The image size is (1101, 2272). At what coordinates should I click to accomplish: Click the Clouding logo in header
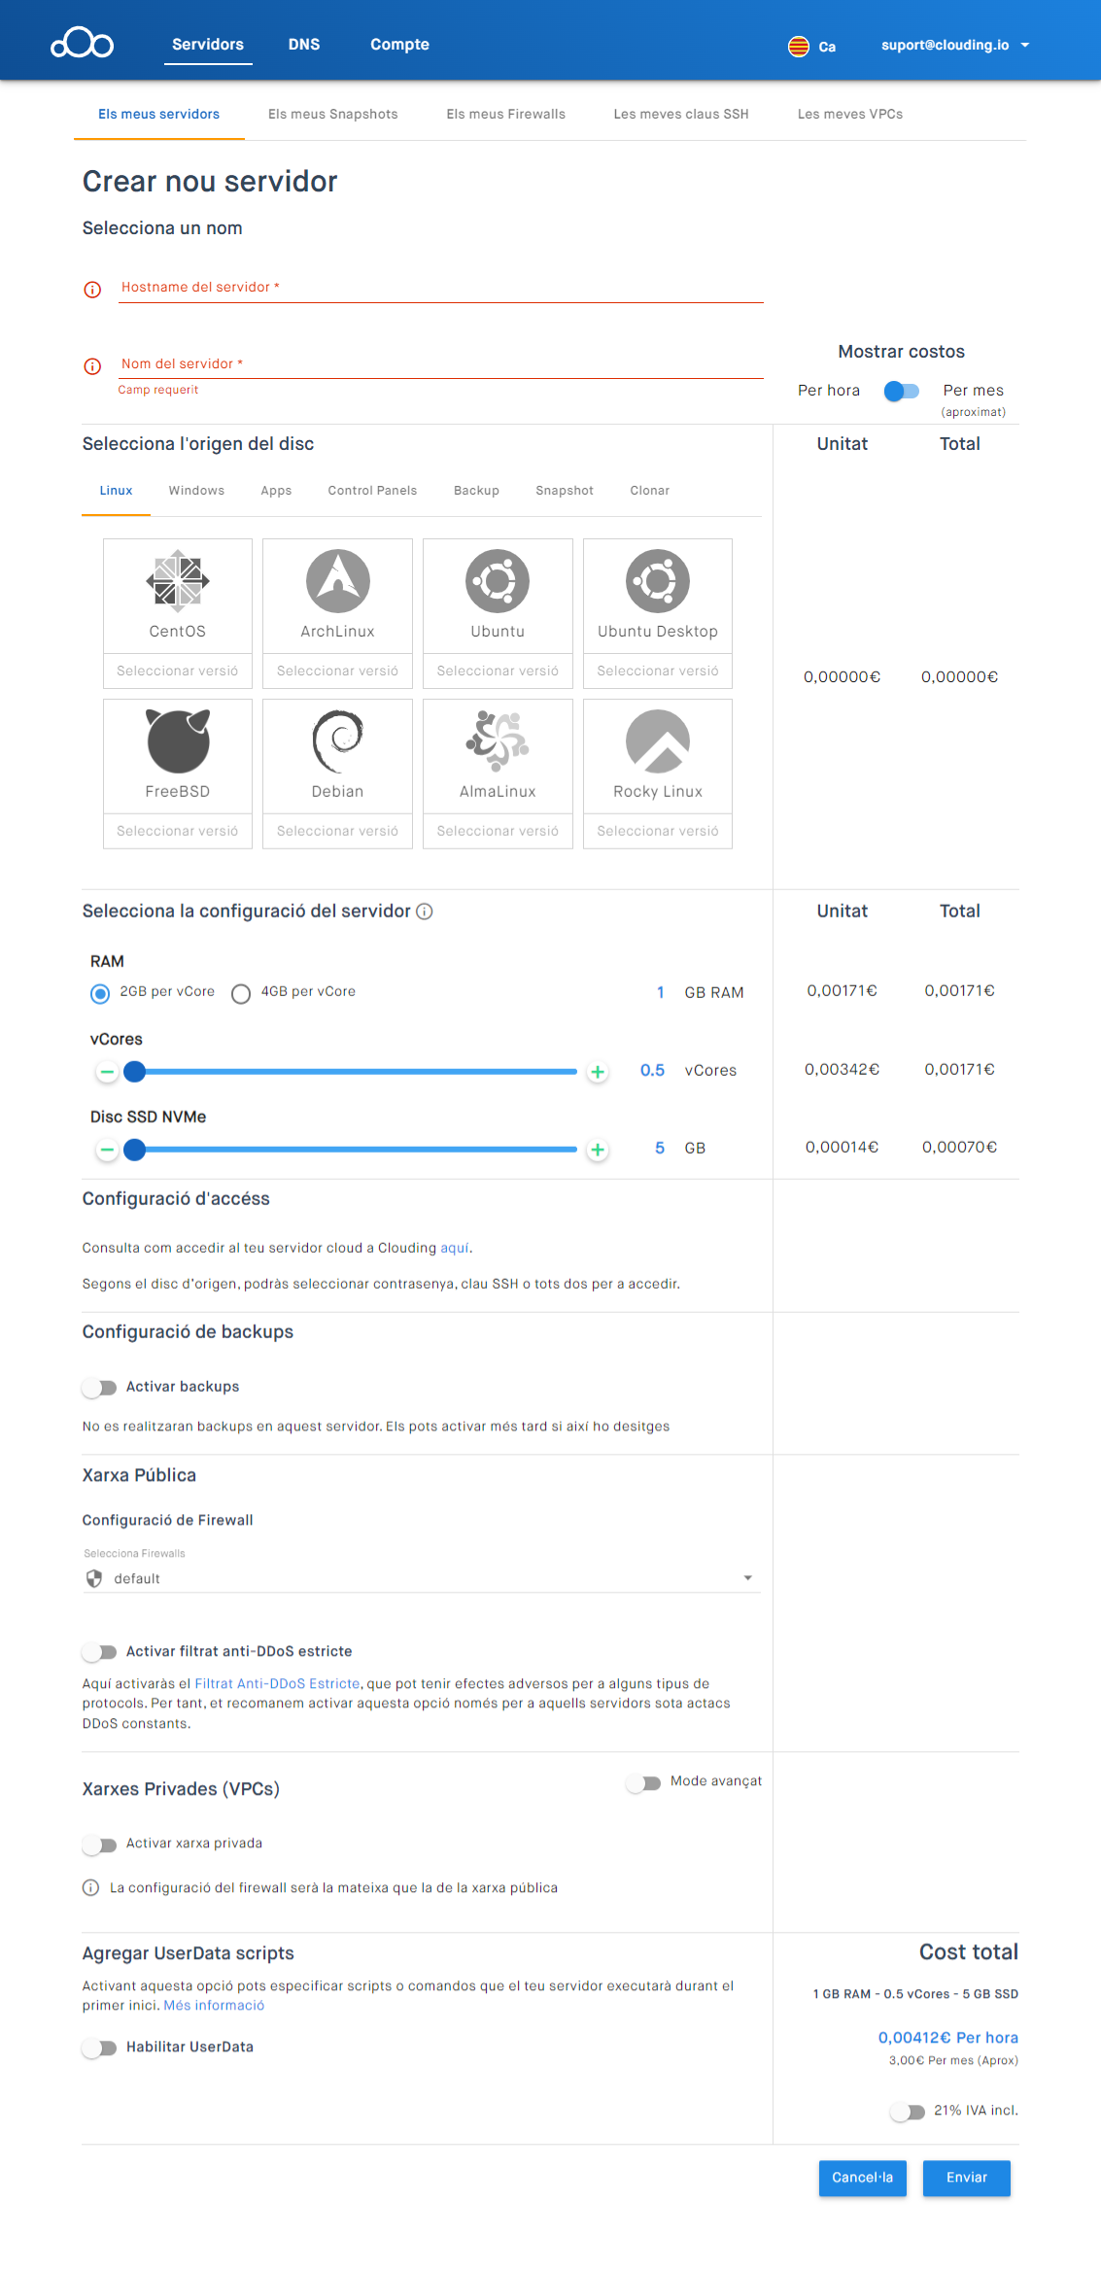coord(83,45)
